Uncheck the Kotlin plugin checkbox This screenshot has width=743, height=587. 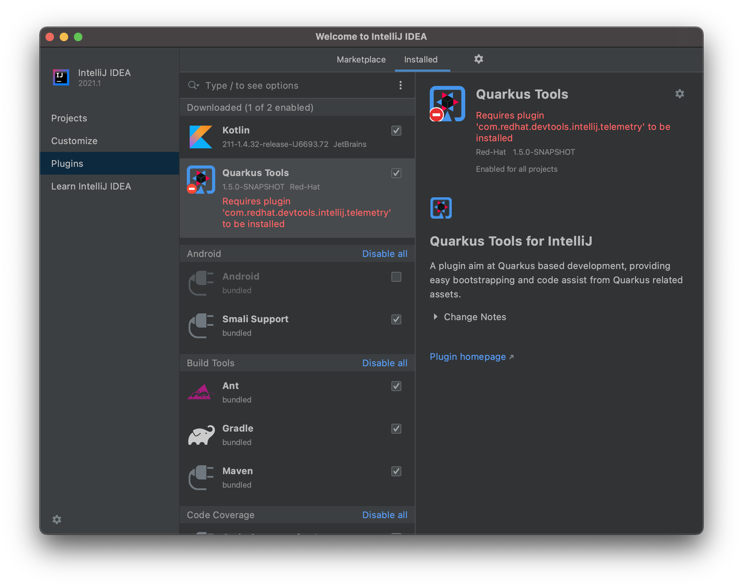pyautogui.click(x=396, y=131)
